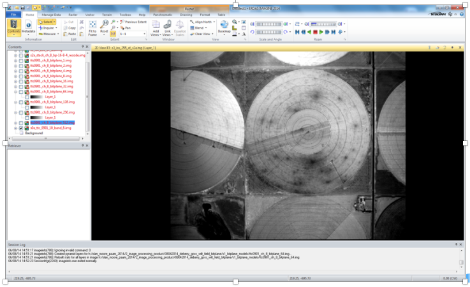
Task: Click the Open folder icon in quick access toolbar
Action: 17,8
